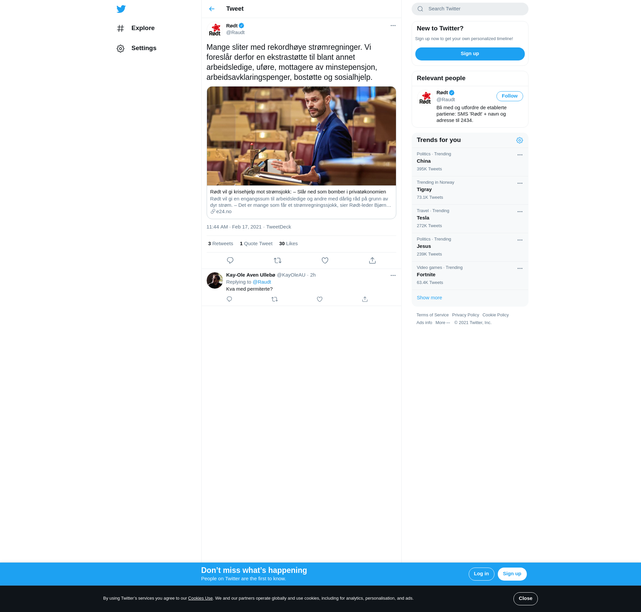
Task: Like the main Rødt tweet
Action: pos(325,261)
